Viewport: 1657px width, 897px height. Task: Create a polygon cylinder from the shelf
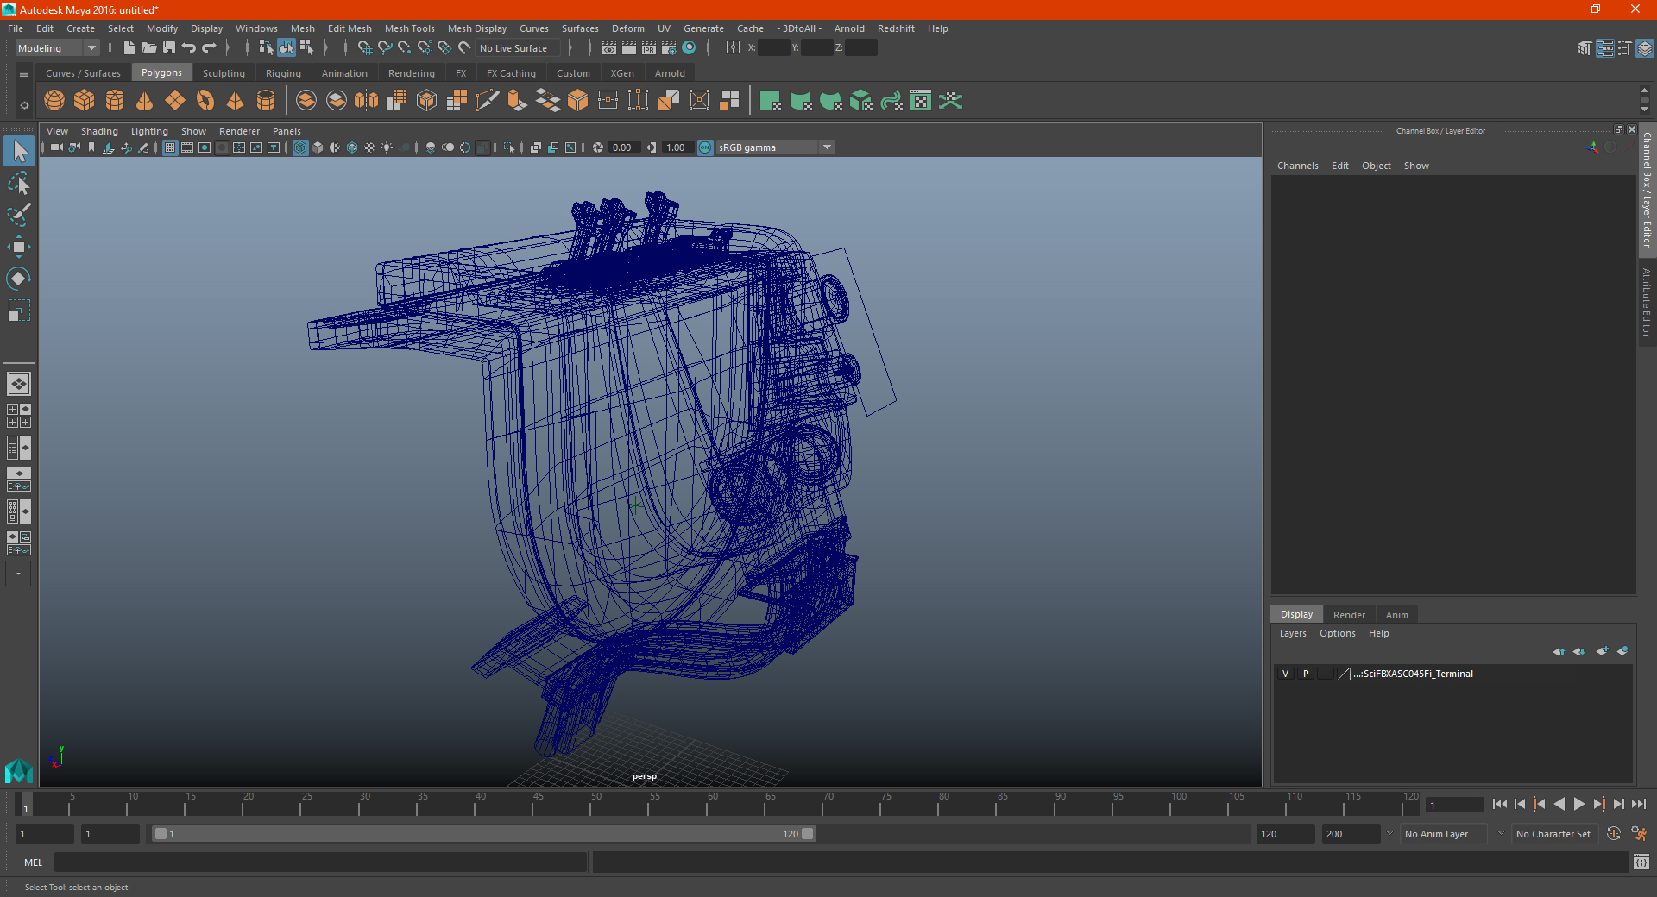(x=115, y=101)
